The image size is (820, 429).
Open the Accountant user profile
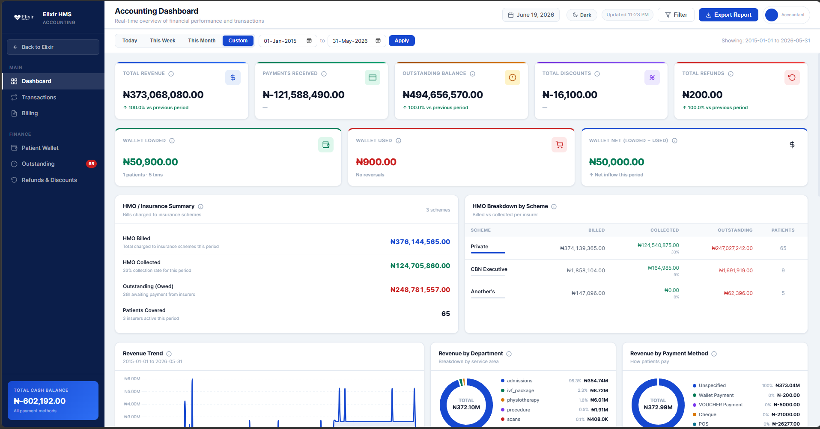[x=786, y=15]
